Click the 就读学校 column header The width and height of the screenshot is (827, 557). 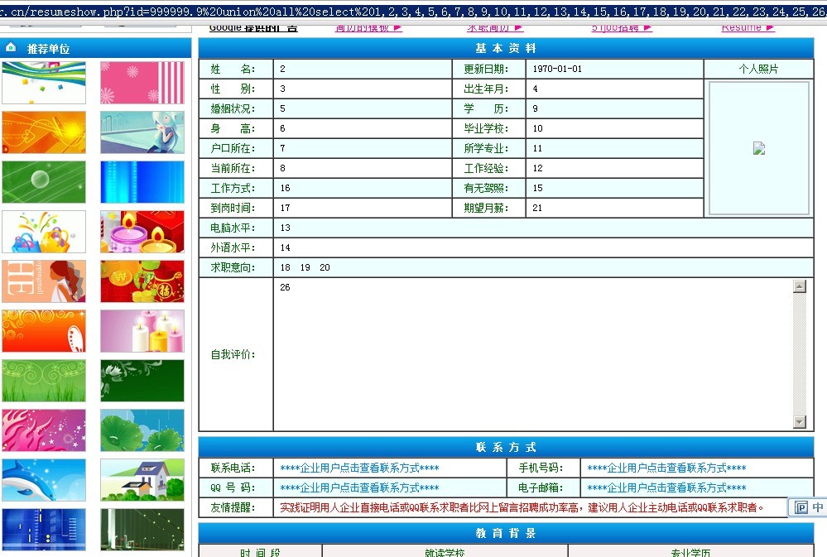[445, 552]
